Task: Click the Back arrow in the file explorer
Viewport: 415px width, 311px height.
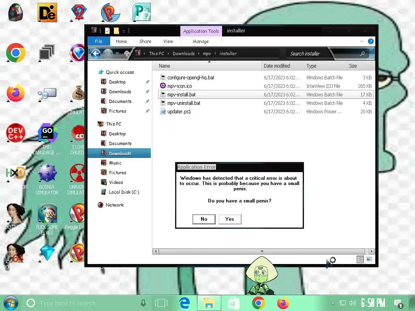Action: click(x=96, y=54)
